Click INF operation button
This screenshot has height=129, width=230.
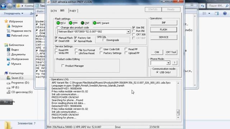click(x=164, y=23)
